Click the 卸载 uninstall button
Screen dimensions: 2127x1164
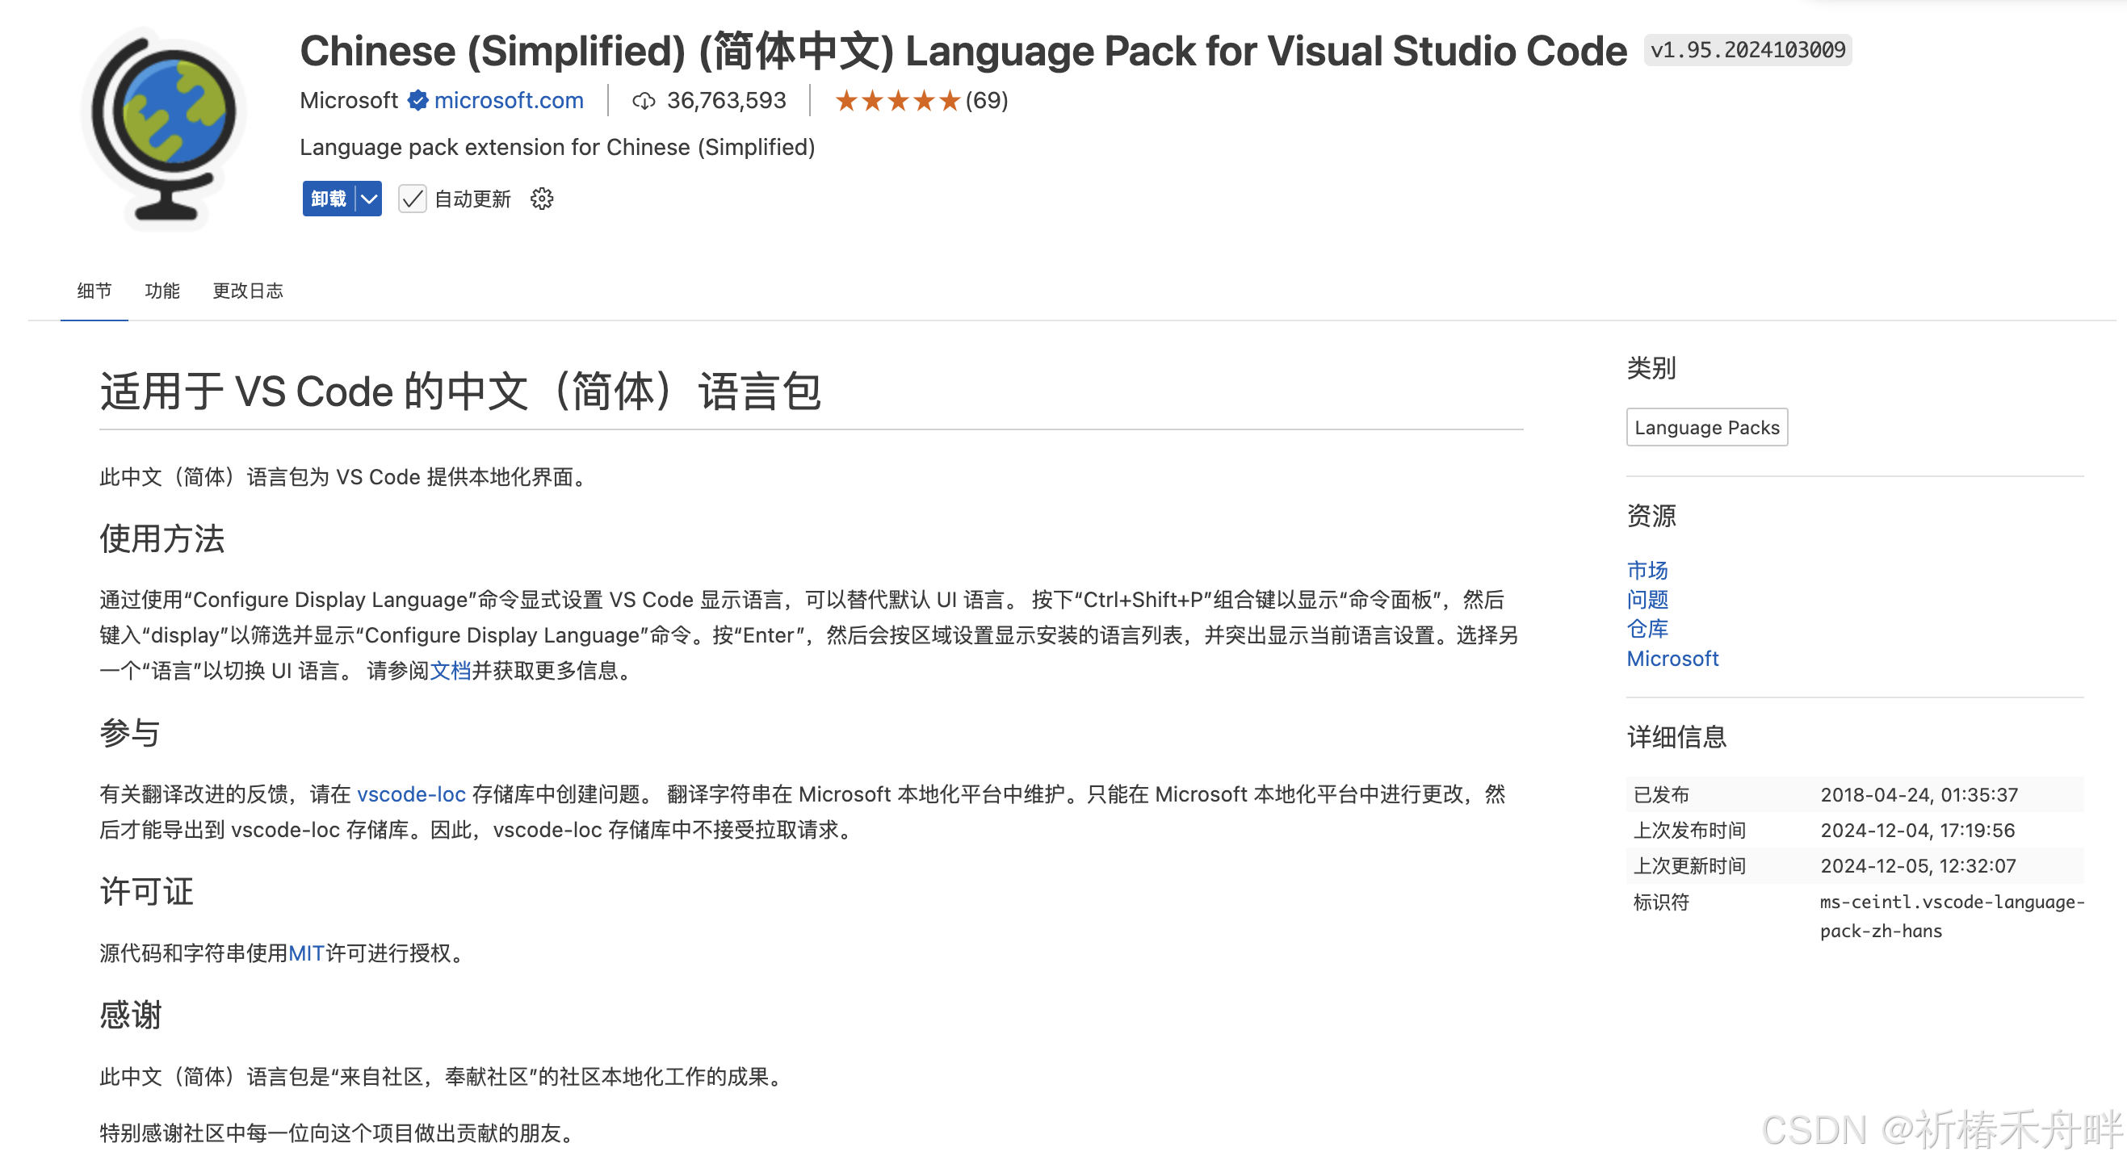(x=329, y=199)
